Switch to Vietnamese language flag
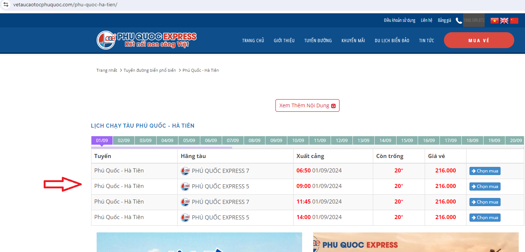Image resolution: width=525 pixels, height=252 pixels. click(x=495, y=21)
